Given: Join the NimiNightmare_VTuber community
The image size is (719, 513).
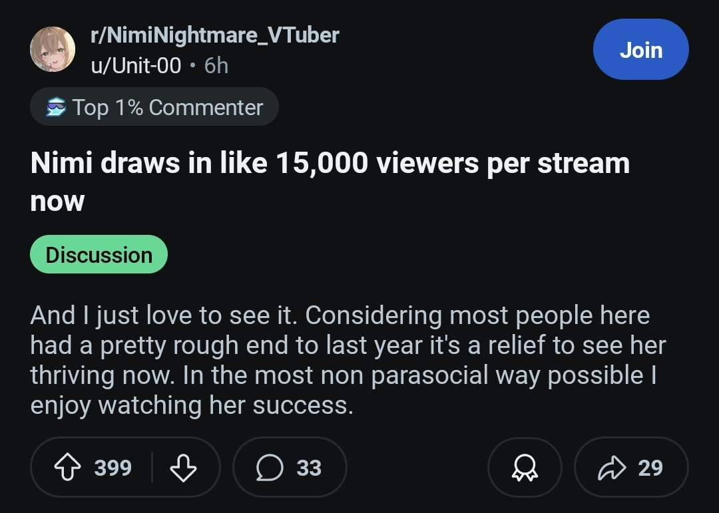Looking at the screenshot, I should pyautogui.click(x=640, y=50).
